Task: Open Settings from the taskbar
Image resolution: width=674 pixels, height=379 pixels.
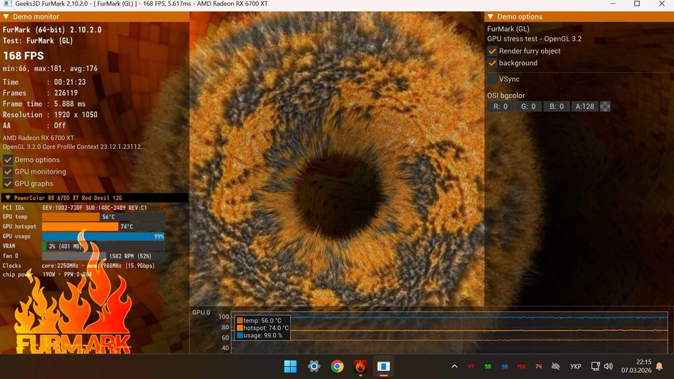Action: tap(314, 366)
